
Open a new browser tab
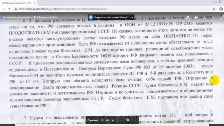pos(41,3)
